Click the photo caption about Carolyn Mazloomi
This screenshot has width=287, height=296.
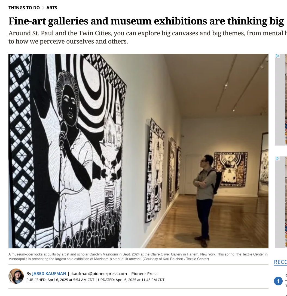138,257
